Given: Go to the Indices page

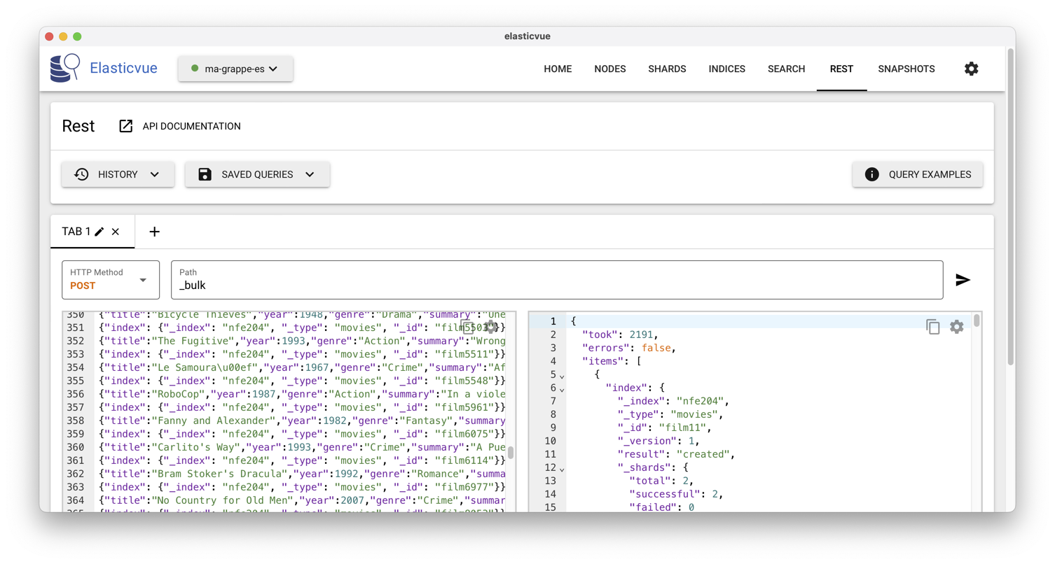Looking at the screenshot, I should [x=727, y=69].
